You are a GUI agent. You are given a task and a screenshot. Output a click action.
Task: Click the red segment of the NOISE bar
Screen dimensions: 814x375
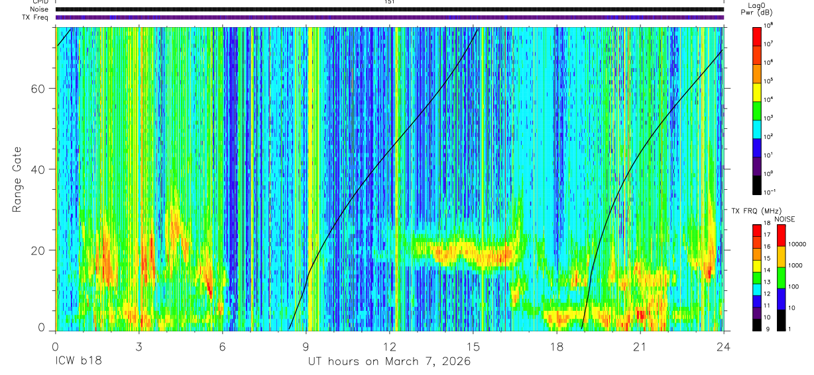coord(781,235)
